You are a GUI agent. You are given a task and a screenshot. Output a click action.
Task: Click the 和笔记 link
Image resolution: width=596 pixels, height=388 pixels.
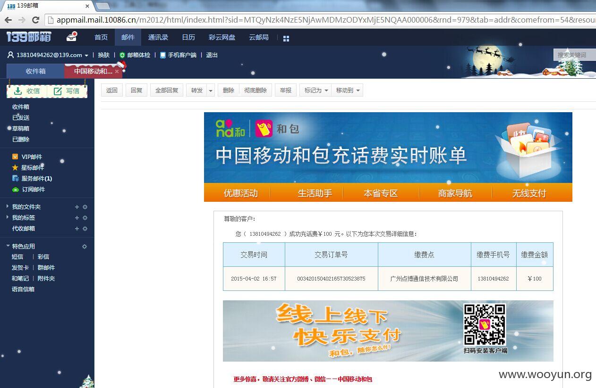tap(20, 279)
